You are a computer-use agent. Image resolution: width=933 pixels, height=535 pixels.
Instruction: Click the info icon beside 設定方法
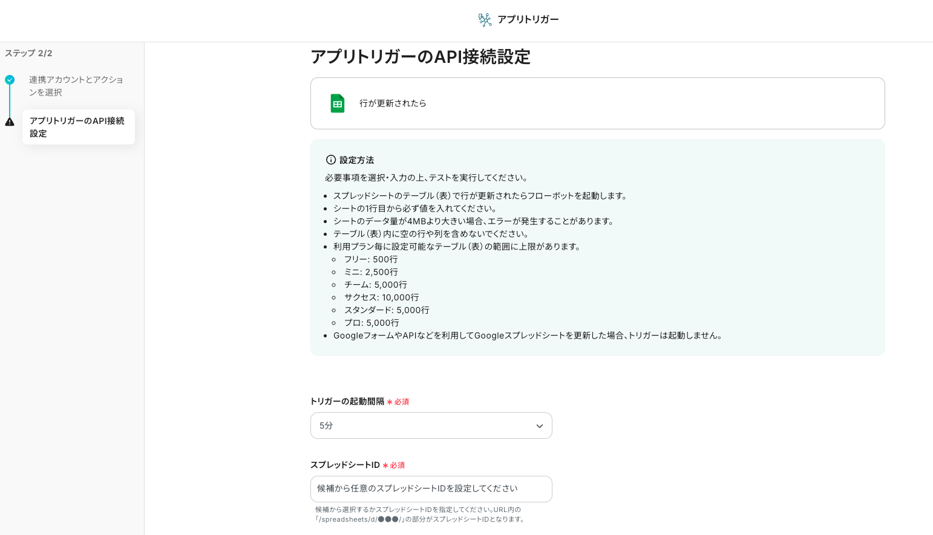330,160
